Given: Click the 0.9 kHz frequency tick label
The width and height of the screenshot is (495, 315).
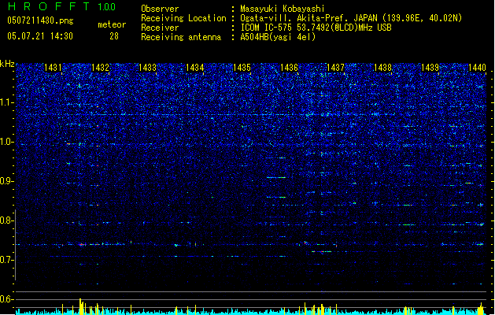Looking at the screenshot, I should (7, 181).
